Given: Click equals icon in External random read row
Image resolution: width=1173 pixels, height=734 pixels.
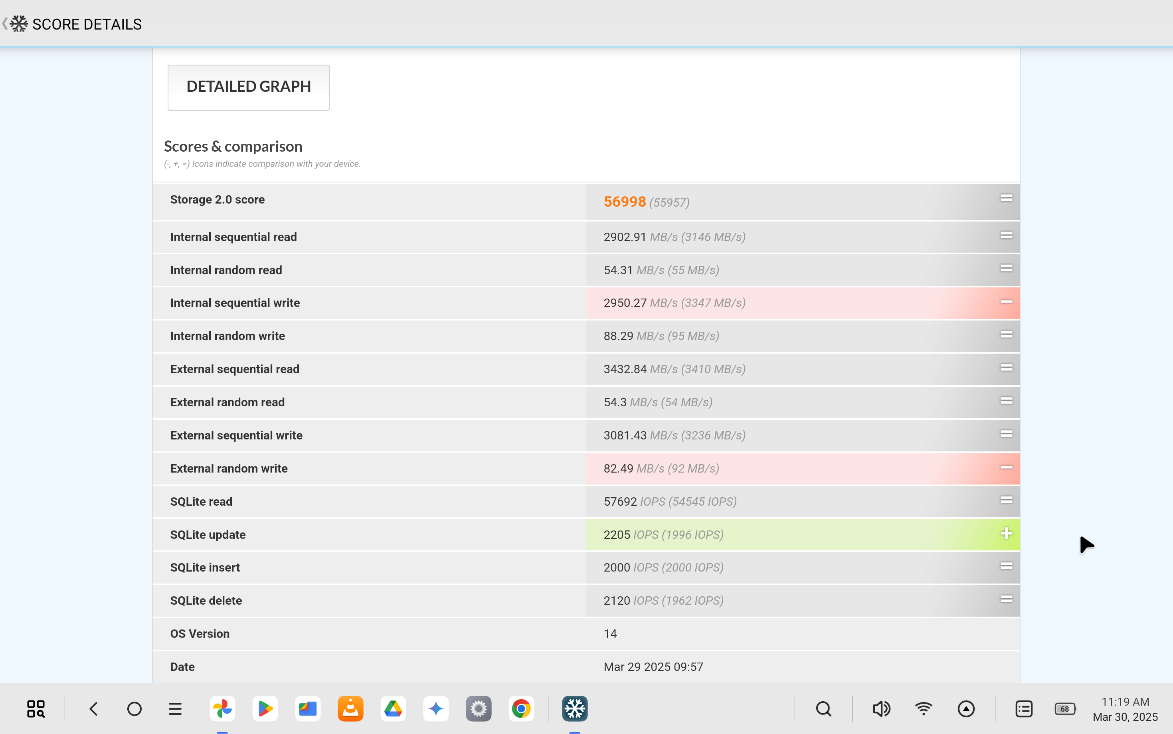Looking at the screenshot, I should pos(1006,400).
